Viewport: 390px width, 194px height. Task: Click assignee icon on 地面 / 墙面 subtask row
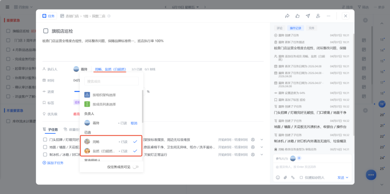coord(253,147)
